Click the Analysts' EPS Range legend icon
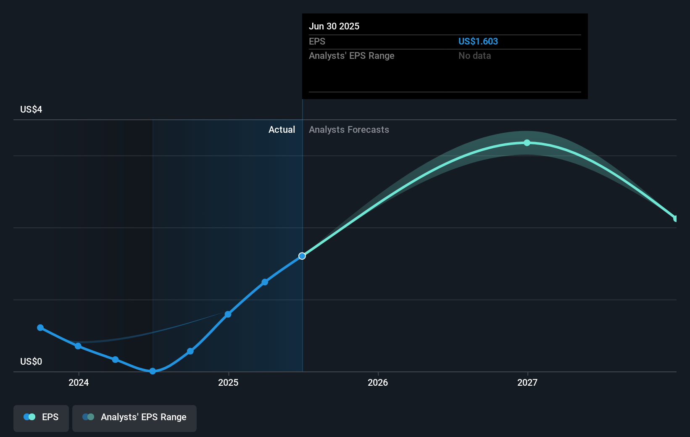690x437 pixels. tap(88, 417)
